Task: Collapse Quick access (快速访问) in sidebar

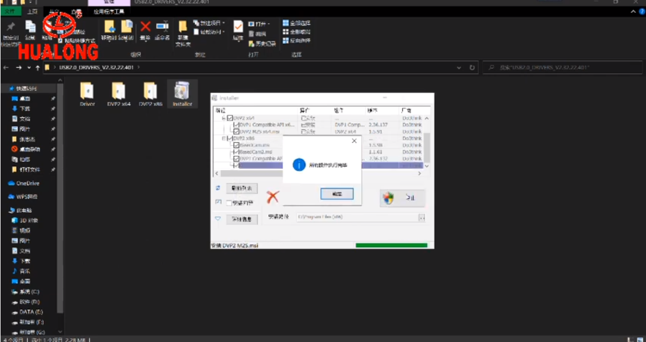Action: (23, 89)
